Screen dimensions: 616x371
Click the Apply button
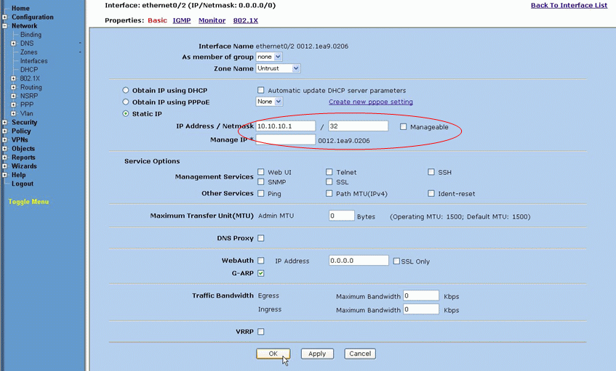(x=317, y=354)
